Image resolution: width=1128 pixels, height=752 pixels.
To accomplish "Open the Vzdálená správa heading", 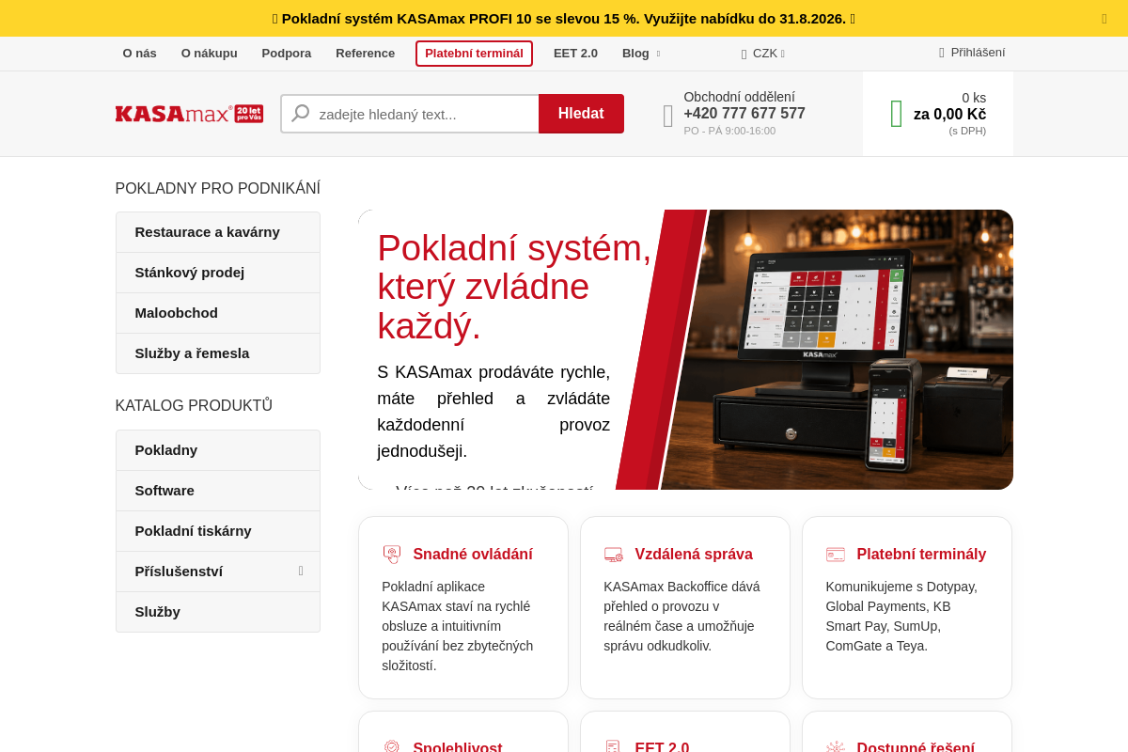I will [x=694, y=555].
